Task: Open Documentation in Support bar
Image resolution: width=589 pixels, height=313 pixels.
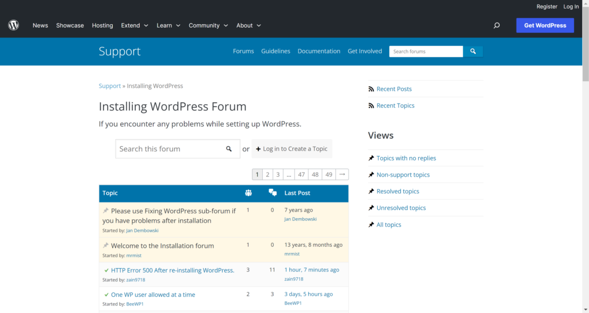Action: (x=319, y=51)
